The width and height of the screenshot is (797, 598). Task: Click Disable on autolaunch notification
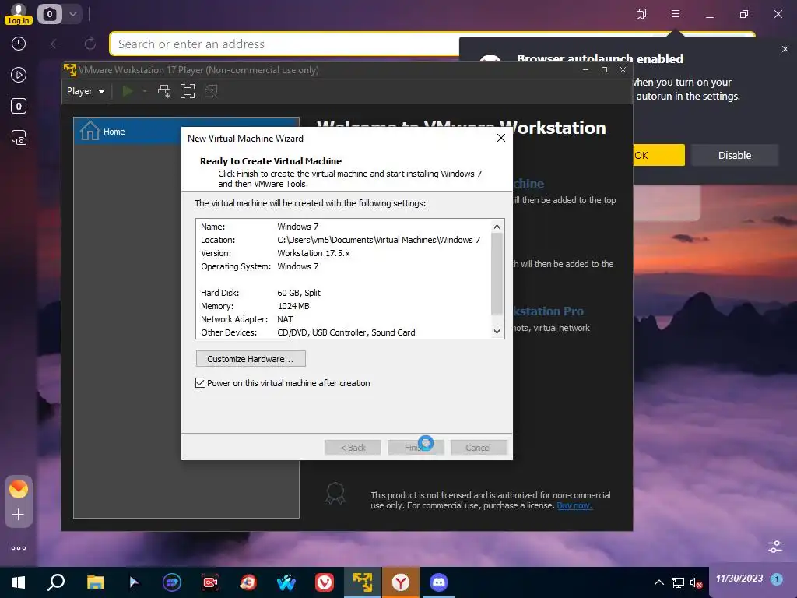[735, 155]
